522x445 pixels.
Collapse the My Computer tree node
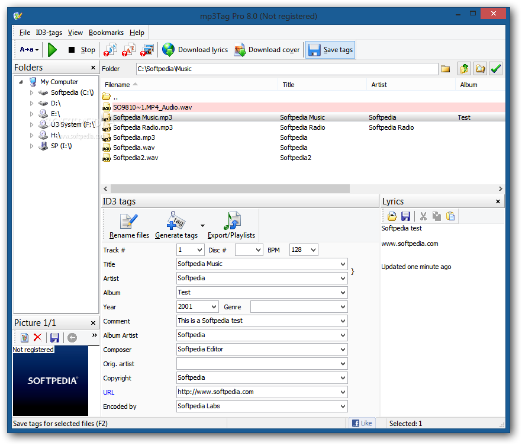click(x=21, y=82)
